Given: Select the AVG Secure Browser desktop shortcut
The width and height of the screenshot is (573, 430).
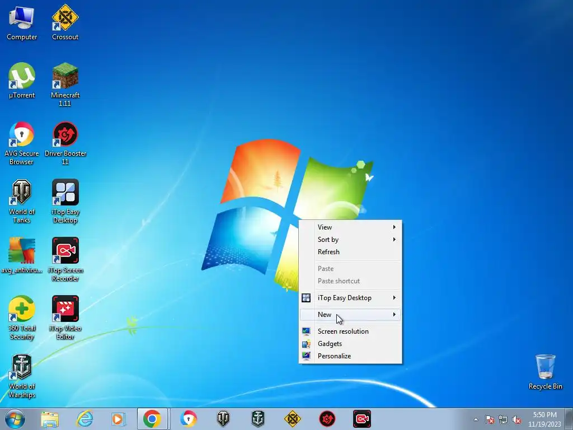Looking at the screenshot, I should pyautogui.click(x=22, y=143).
